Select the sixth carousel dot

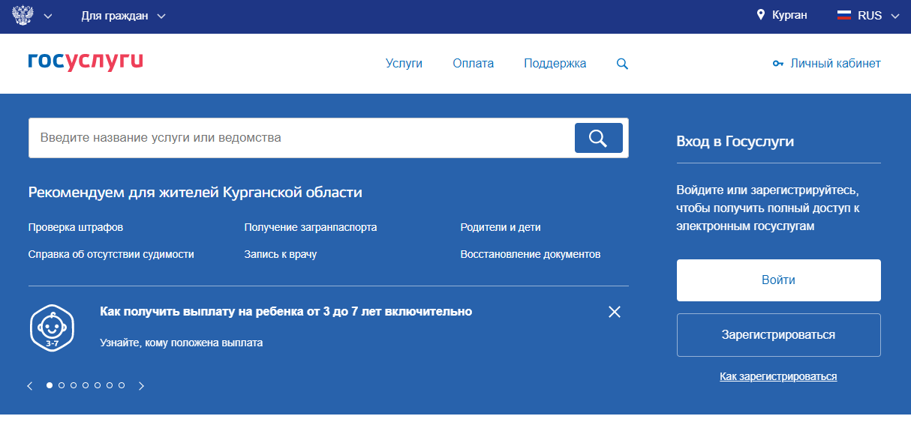(110, 385)
